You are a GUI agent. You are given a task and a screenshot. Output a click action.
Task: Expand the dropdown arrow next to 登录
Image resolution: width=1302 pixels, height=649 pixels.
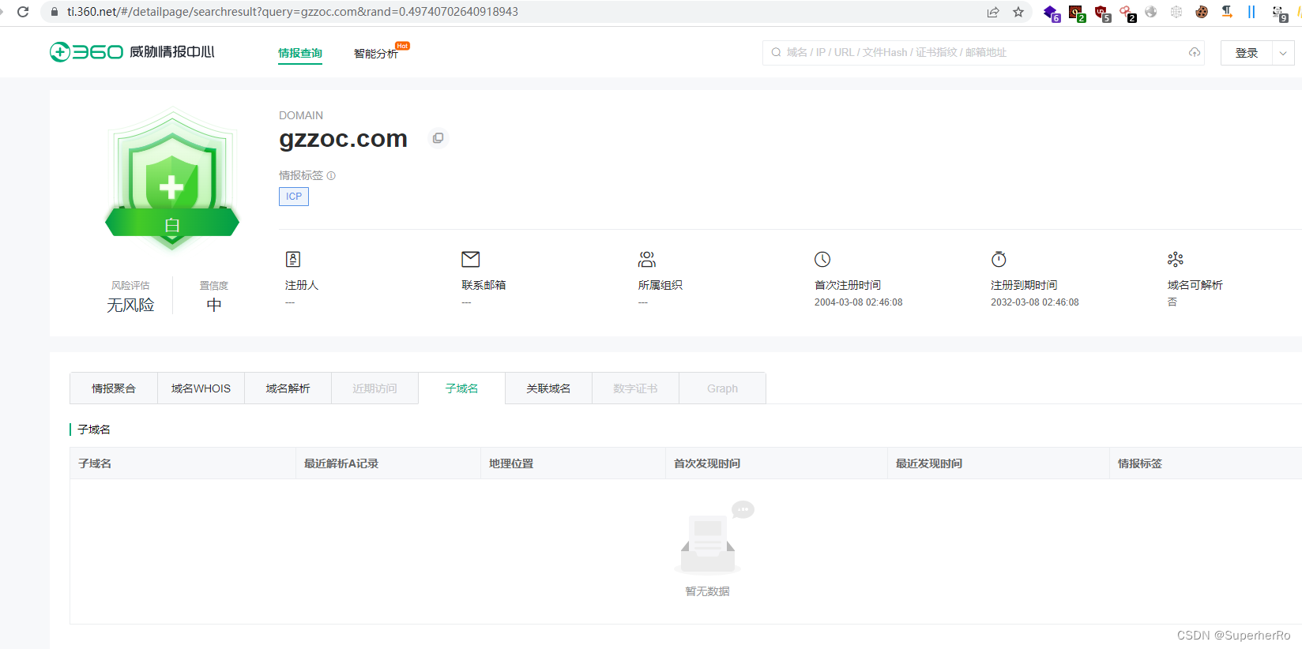[x=1283, y=53]
